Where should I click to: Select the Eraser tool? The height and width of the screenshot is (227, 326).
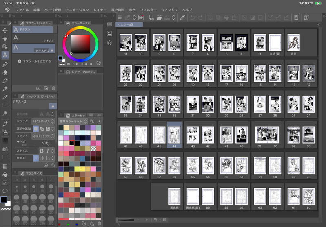coord(5,72)
